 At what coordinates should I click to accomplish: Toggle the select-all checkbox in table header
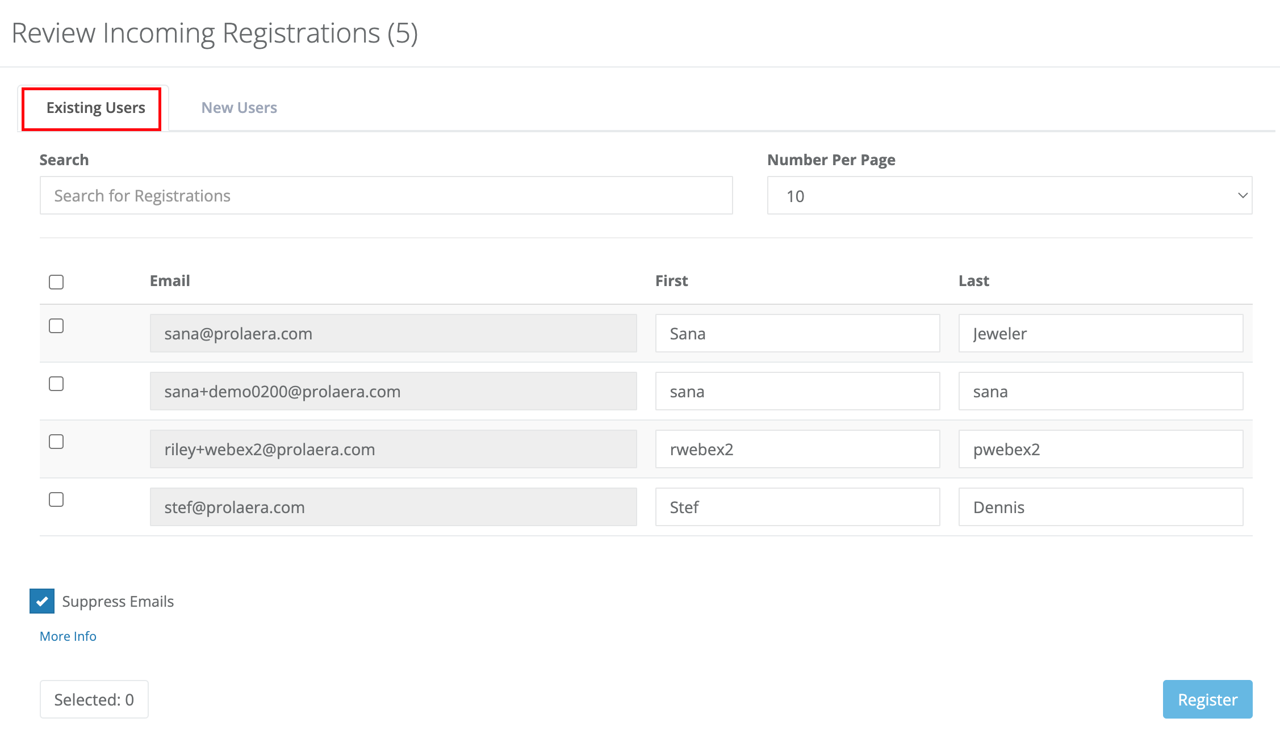(x=56, y=282)
